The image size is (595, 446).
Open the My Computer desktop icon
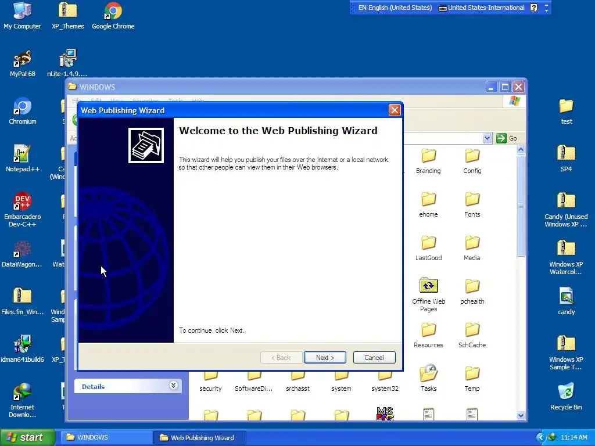[22, 16]
